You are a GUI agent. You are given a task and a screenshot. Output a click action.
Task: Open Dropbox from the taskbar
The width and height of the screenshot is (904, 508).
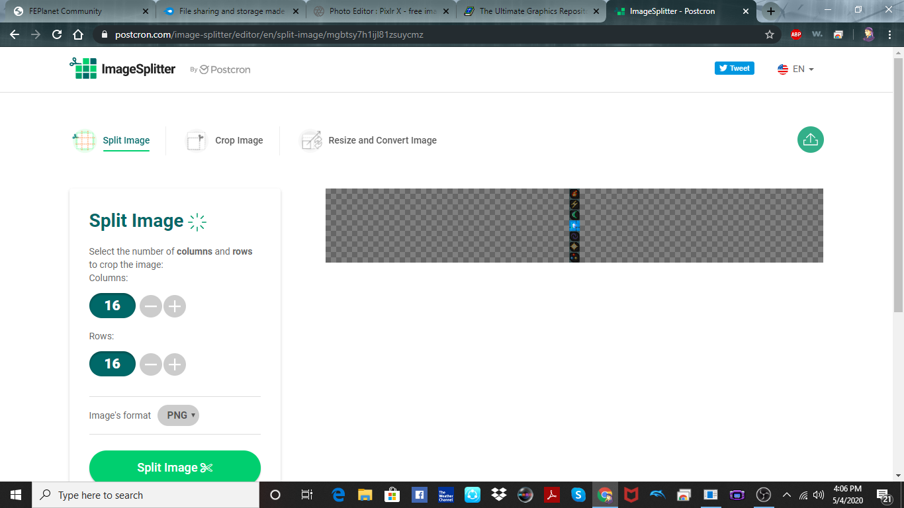pos(498,495)
